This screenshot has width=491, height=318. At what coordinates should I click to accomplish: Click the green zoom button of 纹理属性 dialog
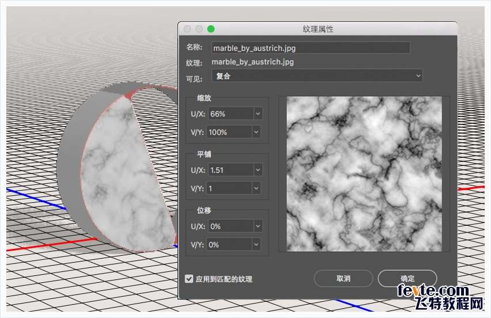click(211, 29)
